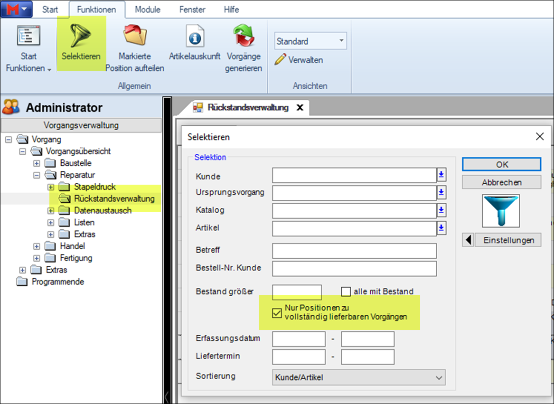Click the Selektieren funnel icon in ribbon

point(81,36)
